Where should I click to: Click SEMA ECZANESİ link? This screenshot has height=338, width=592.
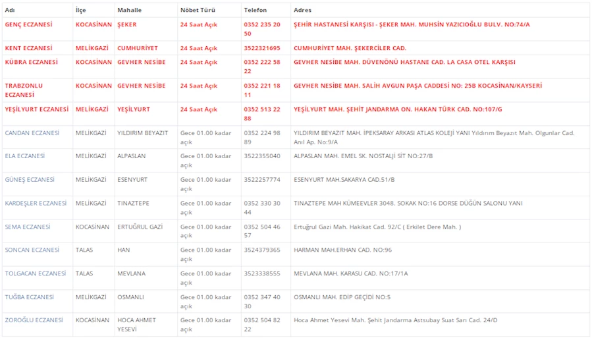coord(28,227)
